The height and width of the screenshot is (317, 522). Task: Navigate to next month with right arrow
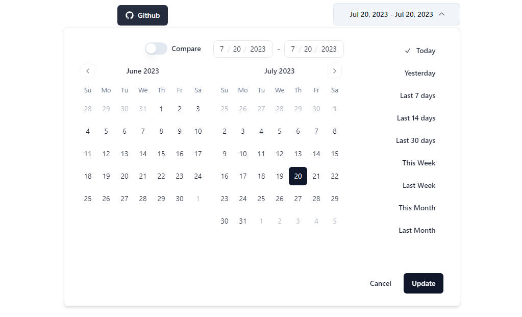[335, 71]
